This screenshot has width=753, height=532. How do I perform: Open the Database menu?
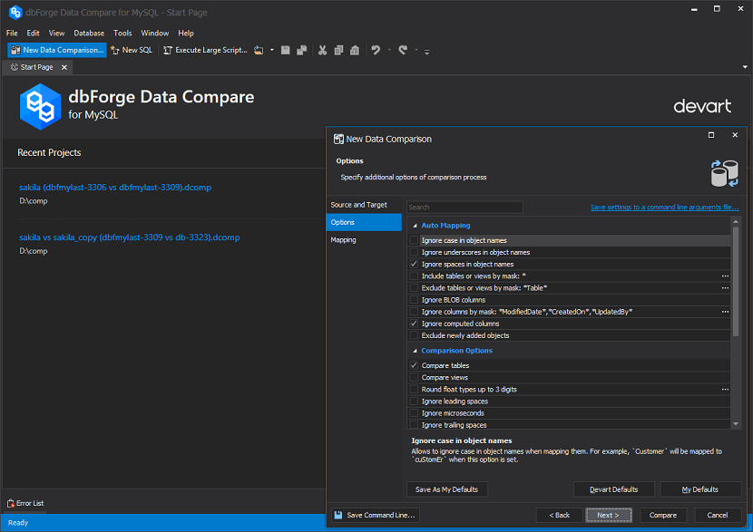(89, 34)
